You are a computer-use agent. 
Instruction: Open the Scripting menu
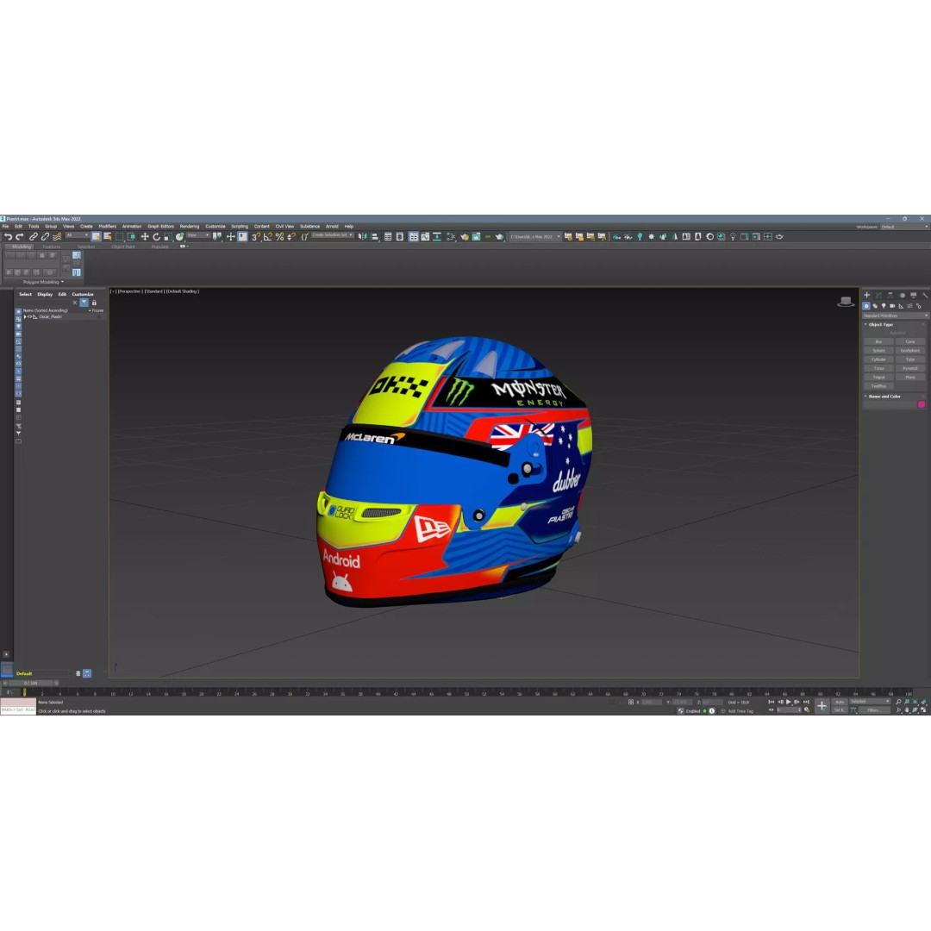pyautogui.click(x=240, y=227)
